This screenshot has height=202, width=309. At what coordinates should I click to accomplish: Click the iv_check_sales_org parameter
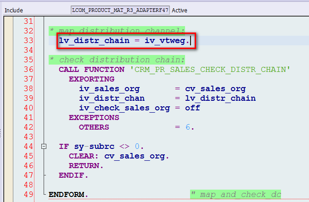[124, 108]
